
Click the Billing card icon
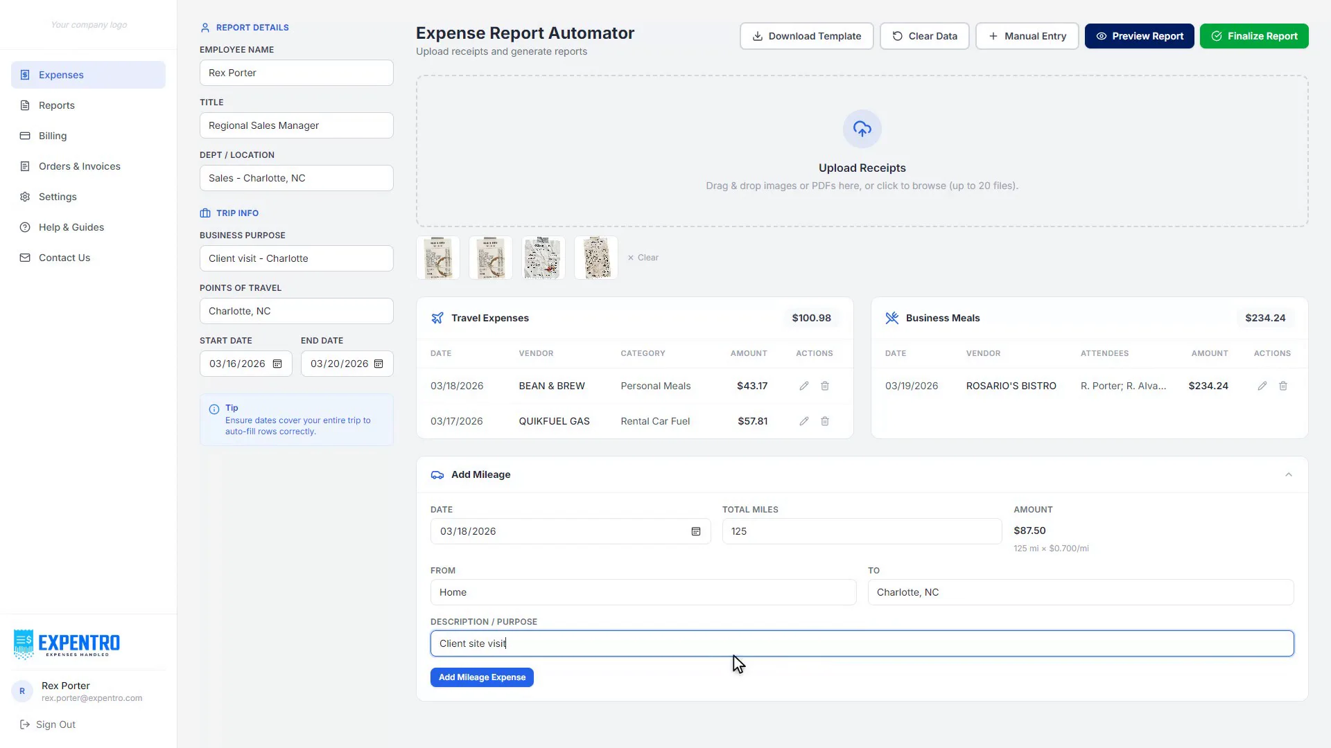pyautogui.click(x=25, y=136)
